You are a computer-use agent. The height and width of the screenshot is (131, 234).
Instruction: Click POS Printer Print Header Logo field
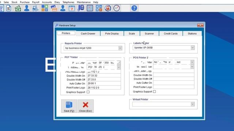point(104,72)
